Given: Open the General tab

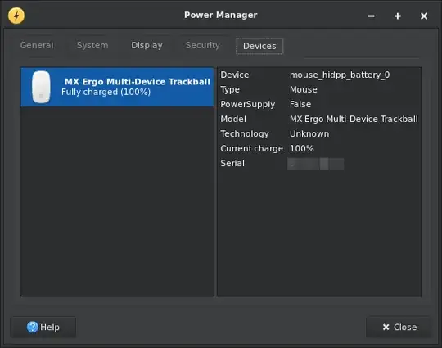Looking at the screenshot, I should (x=37, y=45).
